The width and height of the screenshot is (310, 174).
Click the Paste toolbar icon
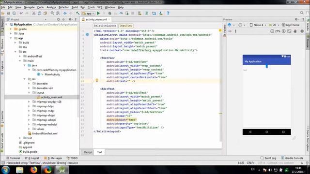(45, 14)
